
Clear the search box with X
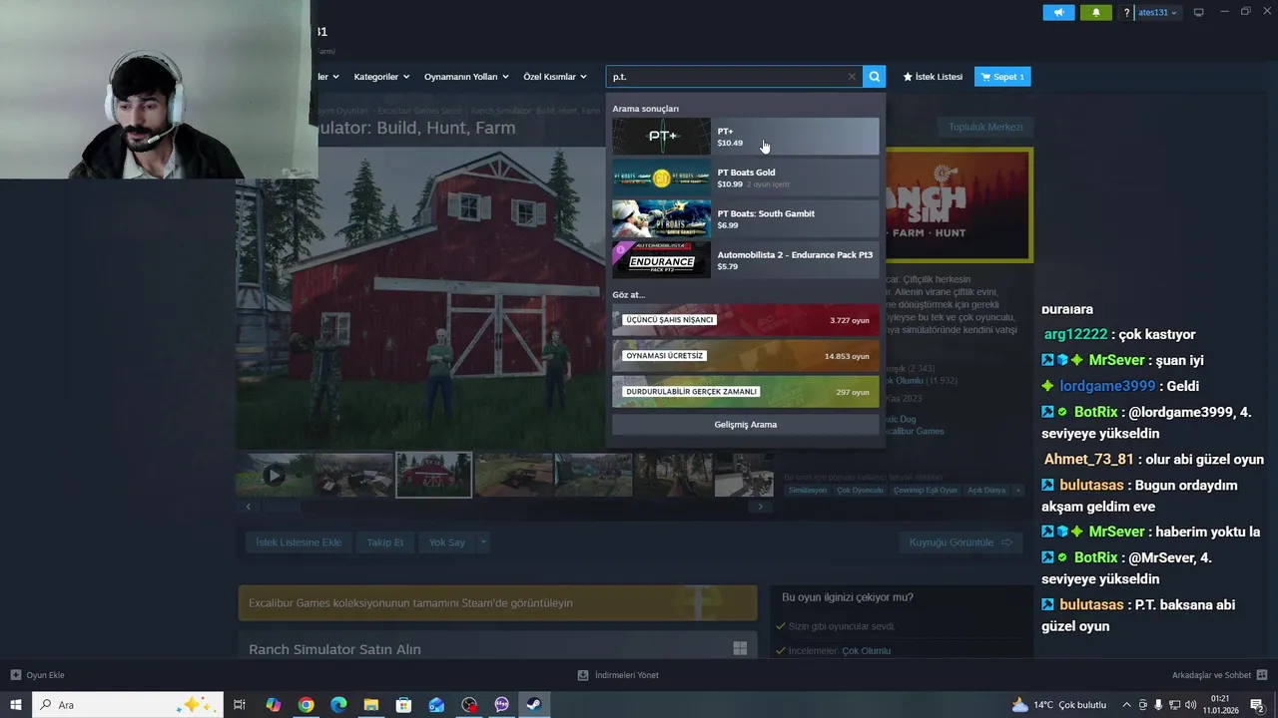coord(852,77)
